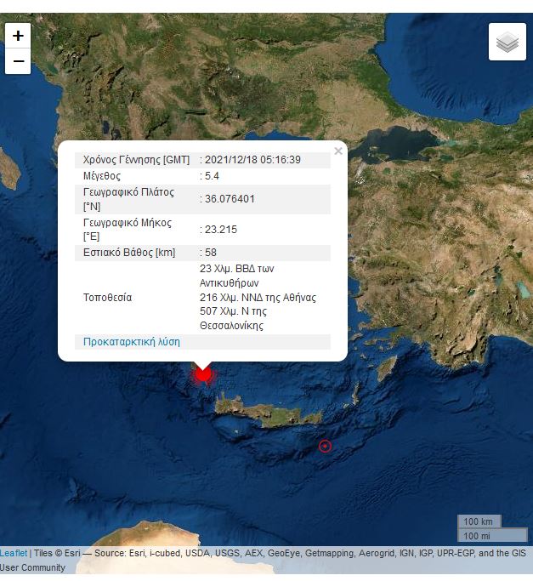Screen dimensions: 533x581
Task: Click the latitude value 36.076401
Action: coord(230,199)
